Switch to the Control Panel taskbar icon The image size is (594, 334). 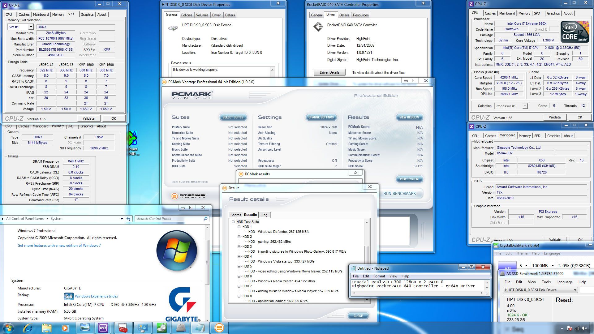click(x=142, y=328)
